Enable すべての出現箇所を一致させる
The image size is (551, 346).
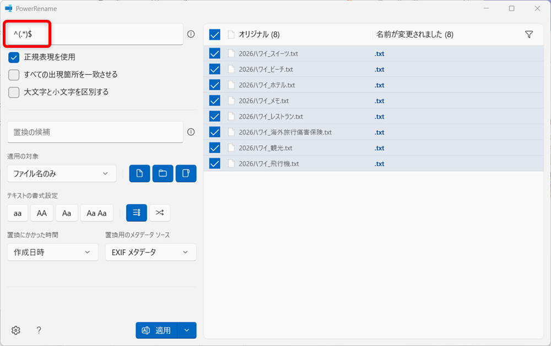coord(13,74)
